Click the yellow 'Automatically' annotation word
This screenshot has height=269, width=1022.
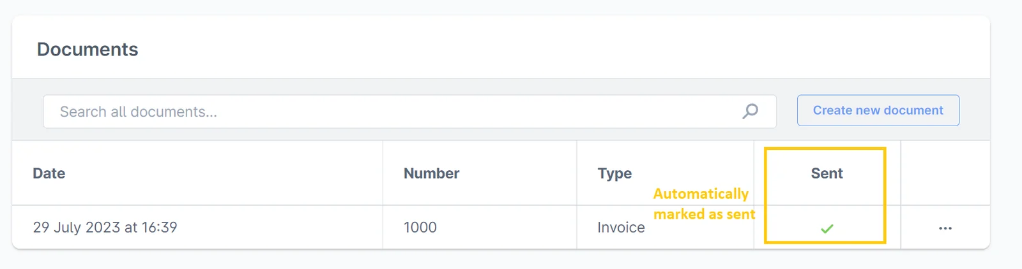(701, 194)
